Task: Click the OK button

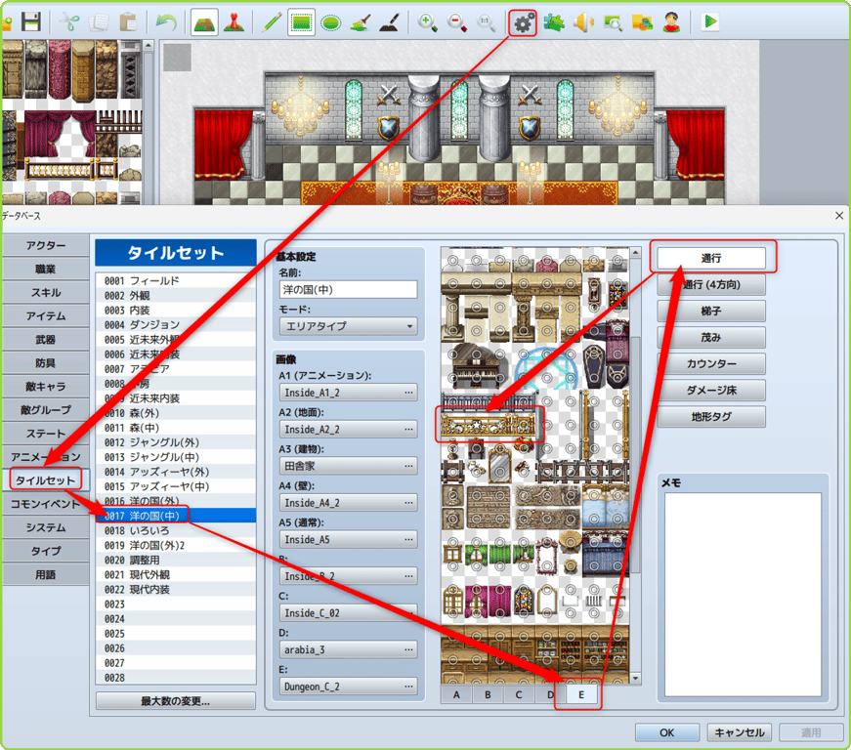Action: [667, 732]
